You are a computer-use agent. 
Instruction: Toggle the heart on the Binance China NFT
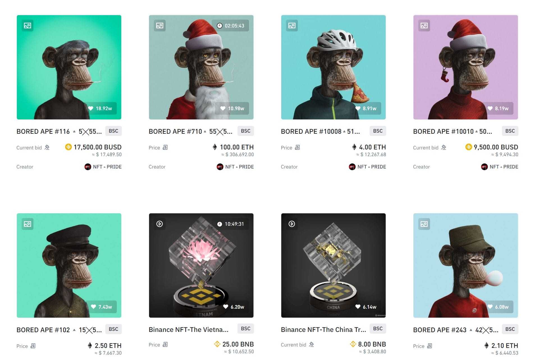358,307
